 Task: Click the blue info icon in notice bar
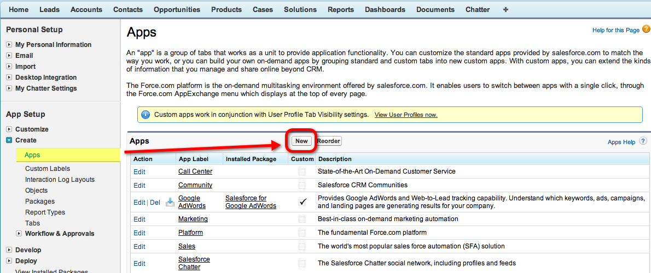click(146, 115)
